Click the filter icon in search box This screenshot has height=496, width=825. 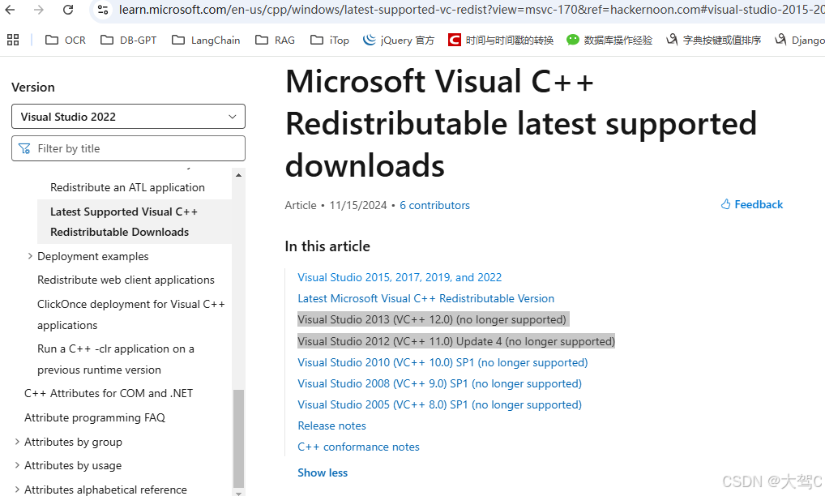click(x=24, y=149)
